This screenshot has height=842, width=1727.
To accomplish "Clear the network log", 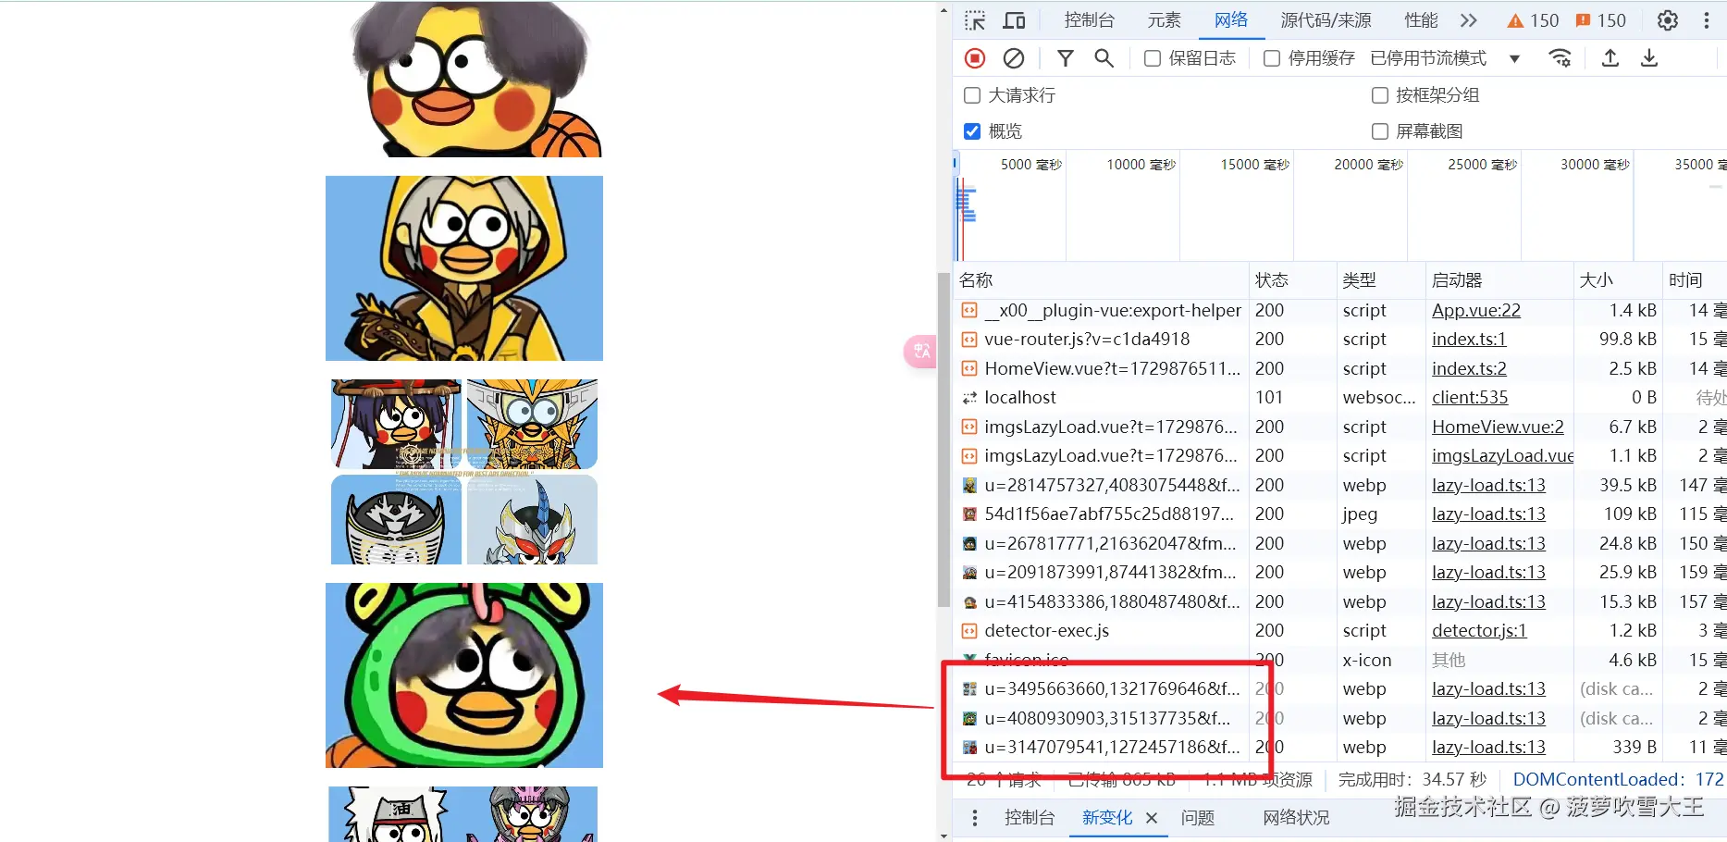I will (1014, 57).
